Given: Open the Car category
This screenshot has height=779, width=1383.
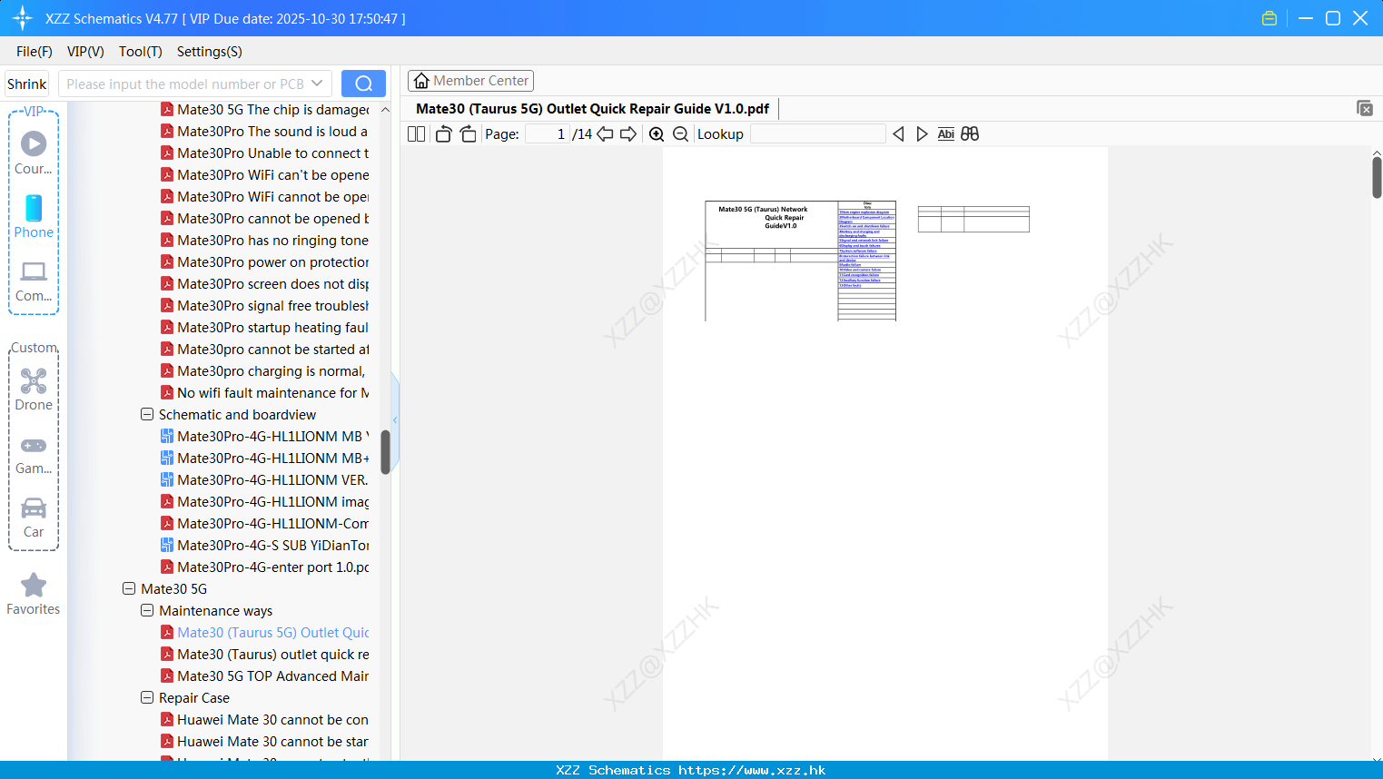Looking at the screenshot, I should [34, 518].
